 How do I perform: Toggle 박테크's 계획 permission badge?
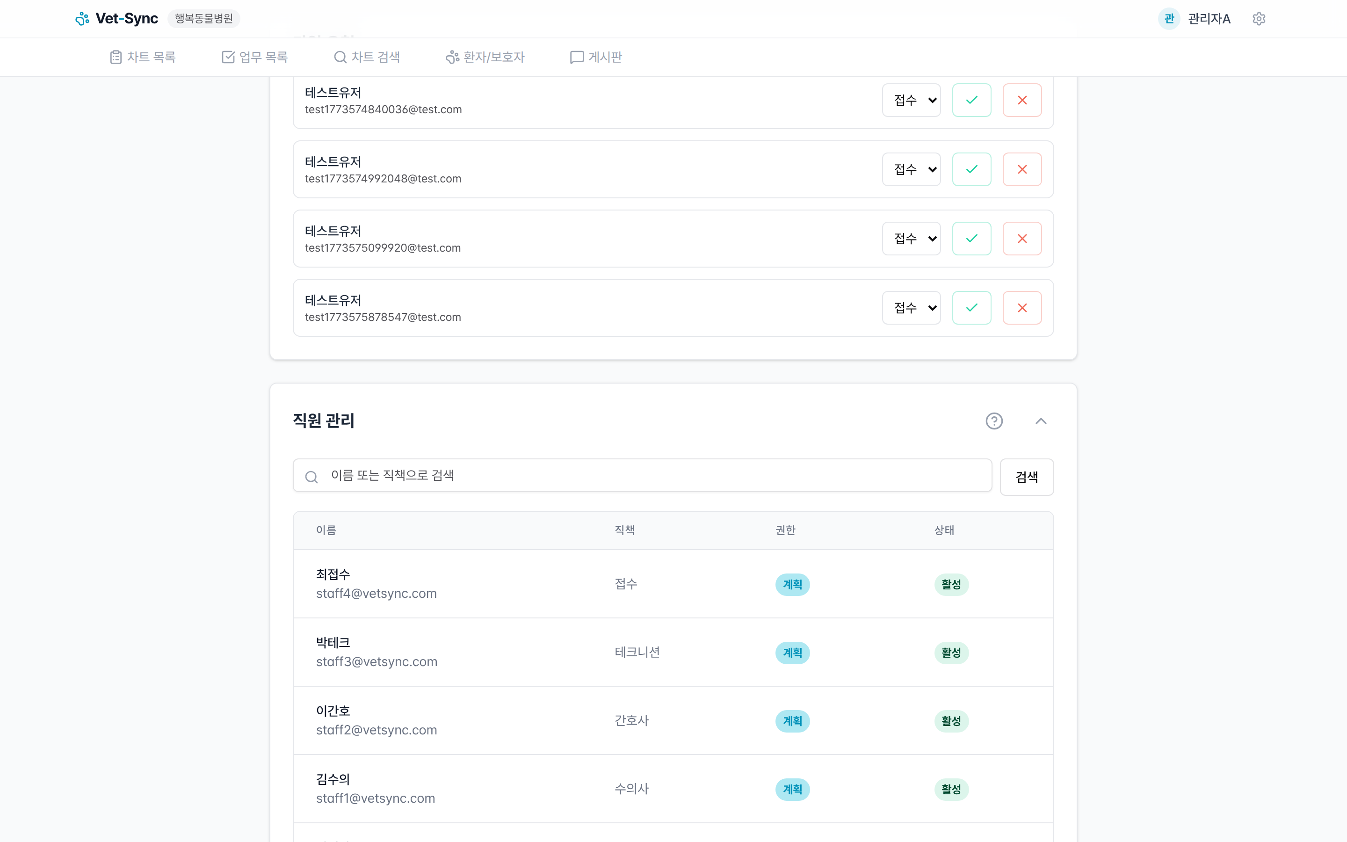point(793,652)
